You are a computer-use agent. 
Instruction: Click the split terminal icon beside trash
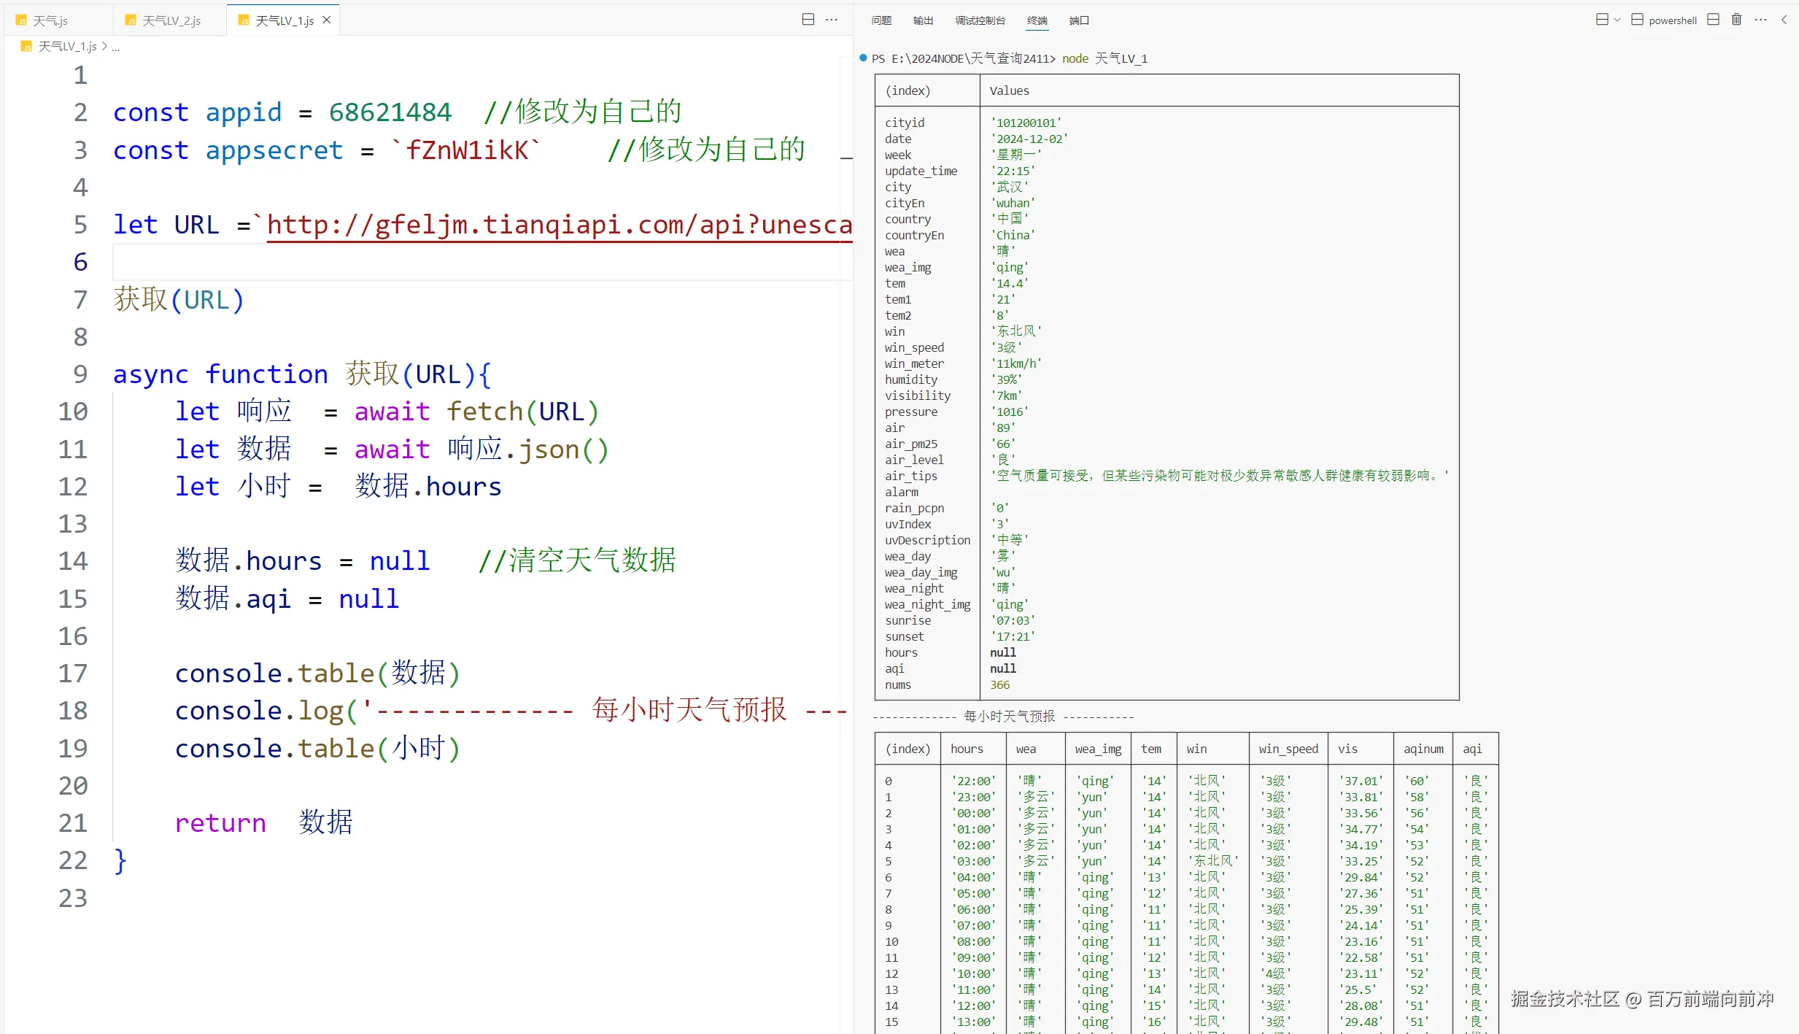click(1713, 20)
